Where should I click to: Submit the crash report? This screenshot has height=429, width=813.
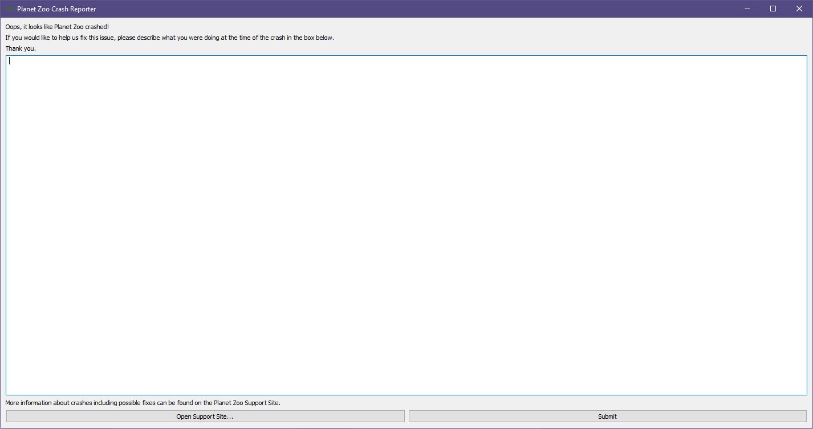pos(607,416)
